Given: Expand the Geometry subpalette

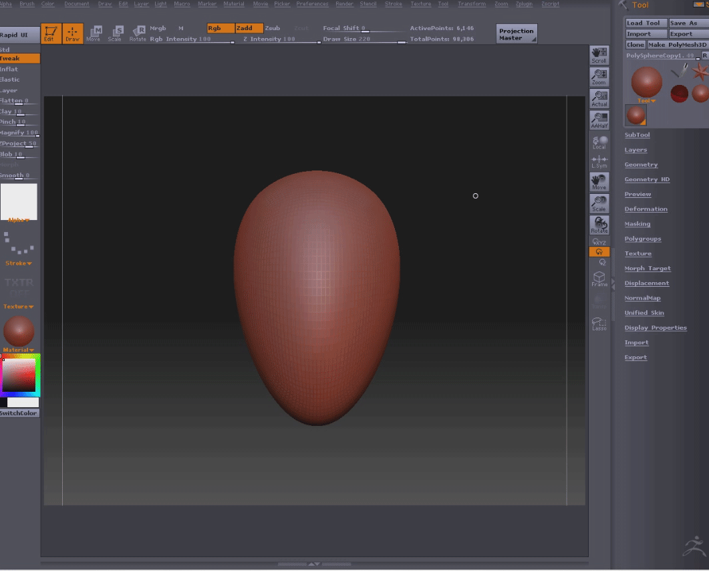Looking at the screenshot, I should [641, 164].
